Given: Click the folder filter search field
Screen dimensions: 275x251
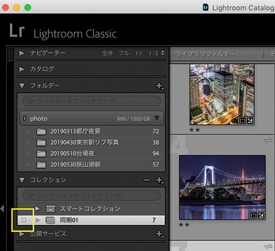Looking at the screenshot, I should (x=92, y=101).
